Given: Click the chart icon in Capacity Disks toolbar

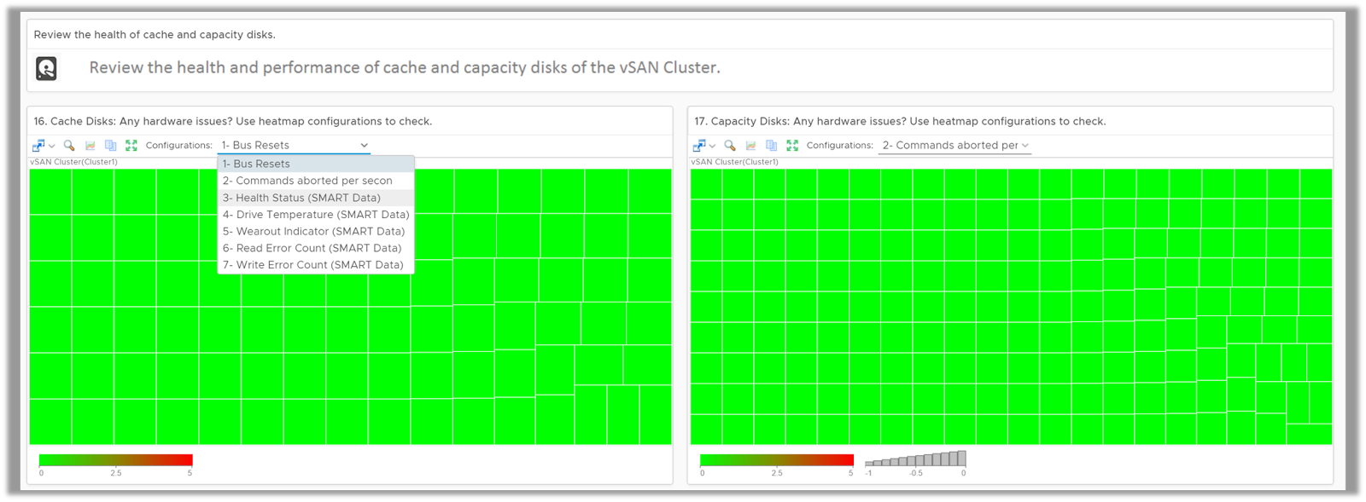Looking at the screenshot, I should pyautogui.click(x=751, y=146).
